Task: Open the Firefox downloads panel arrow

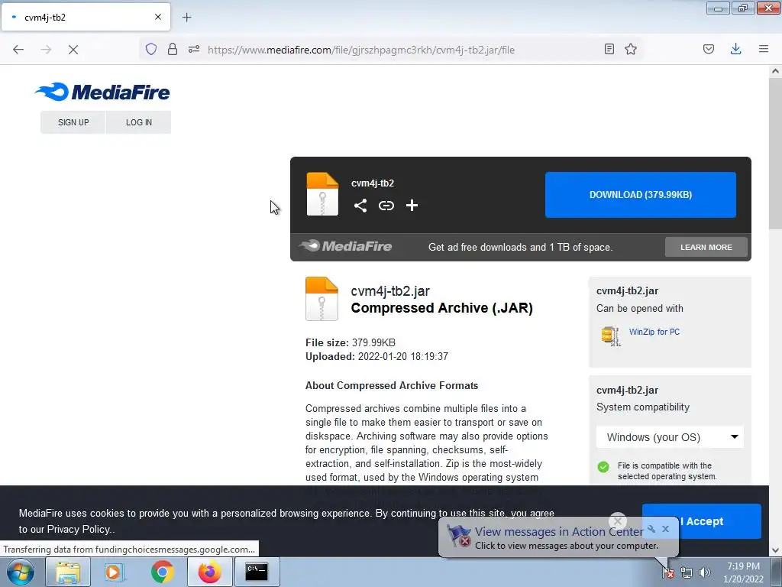Action: [x=735, y=49]
